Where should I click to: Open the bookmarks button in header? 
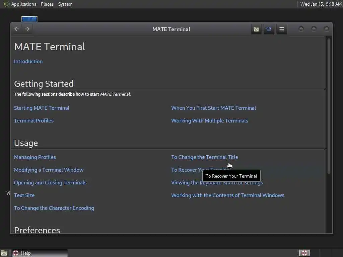pos(256,29)
